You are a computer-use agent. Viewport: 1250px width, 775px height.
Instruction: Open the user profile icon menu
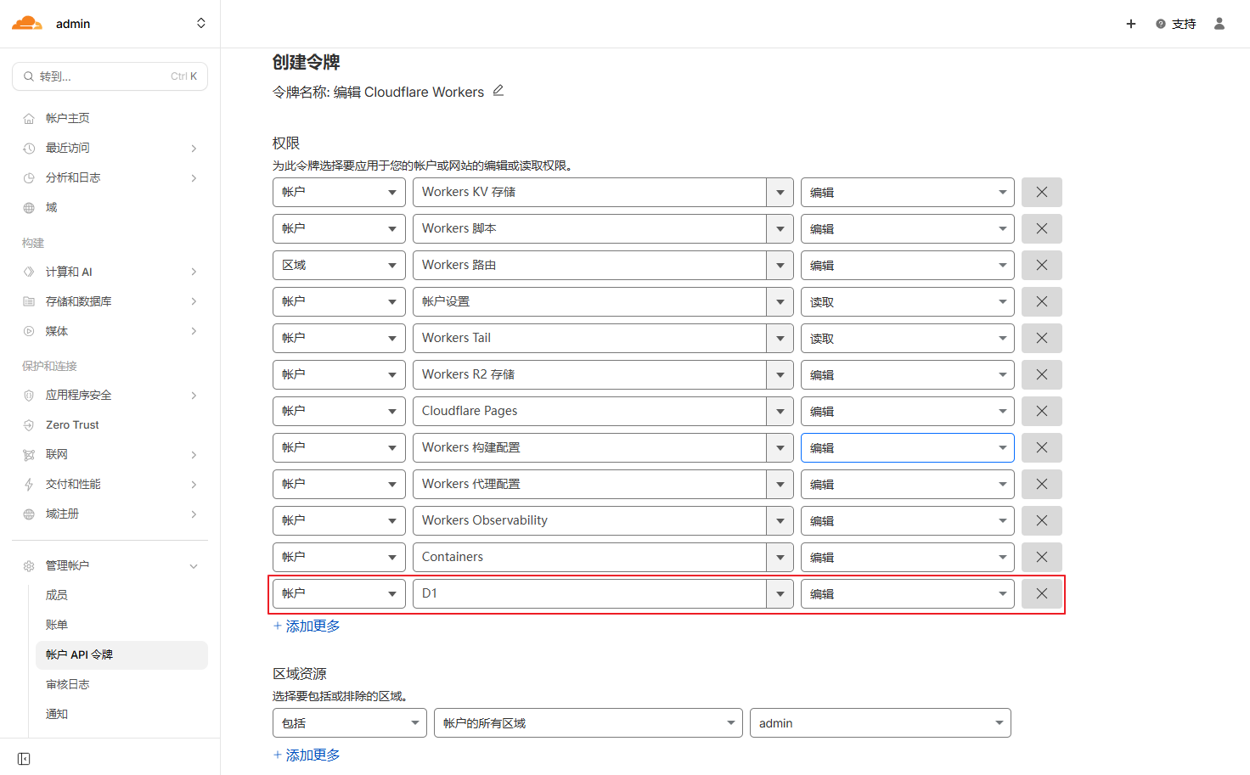pos(1219,24)
